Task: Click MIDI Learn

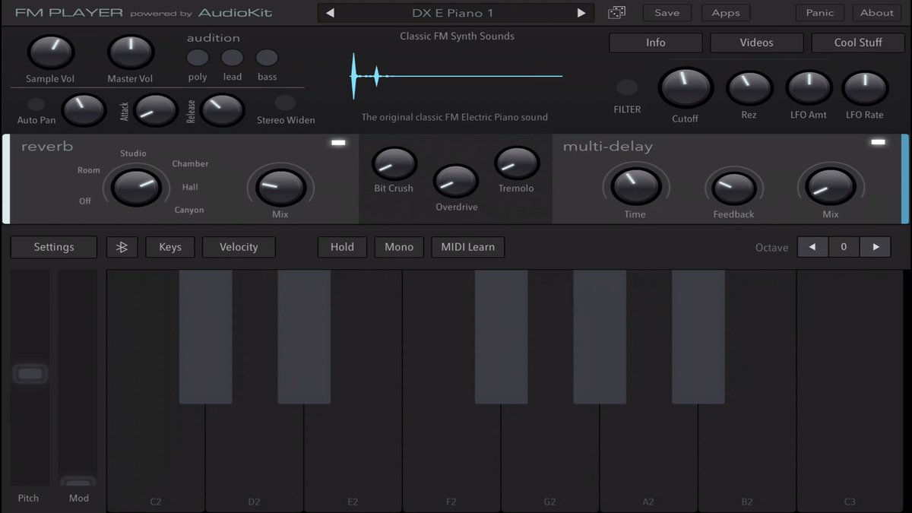Action: [468, 247]
